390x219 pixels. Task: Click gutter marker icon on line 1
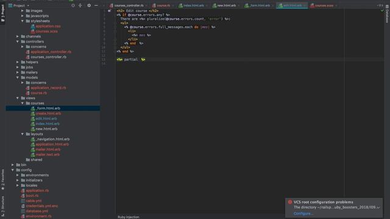point(110,11)
